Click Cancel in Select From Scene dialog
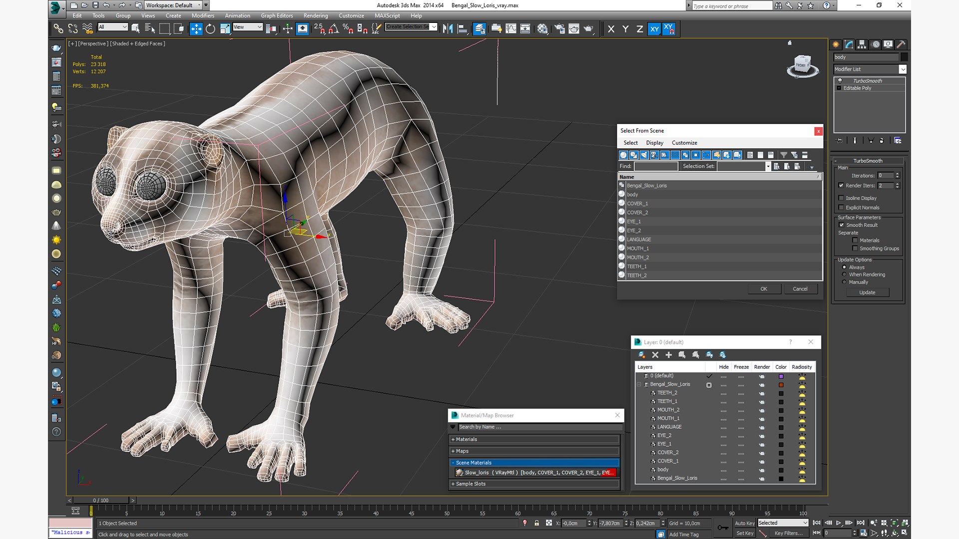This screenshot has height=539, width=959. 800,289
